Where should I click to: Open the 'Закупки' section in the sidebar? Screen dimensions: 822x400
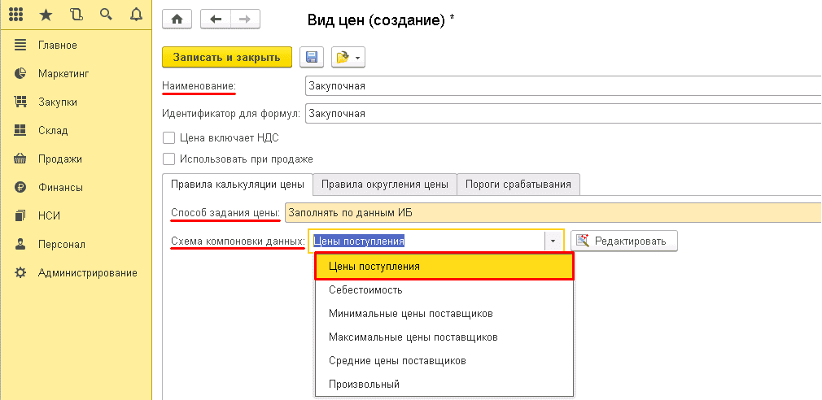[x=57, y=102]
